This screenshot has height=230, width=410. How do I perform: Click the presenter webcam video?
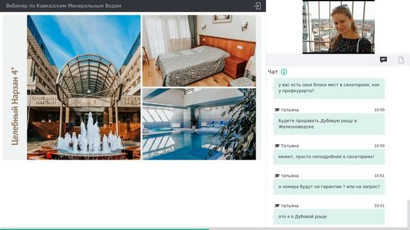[338, 27]
